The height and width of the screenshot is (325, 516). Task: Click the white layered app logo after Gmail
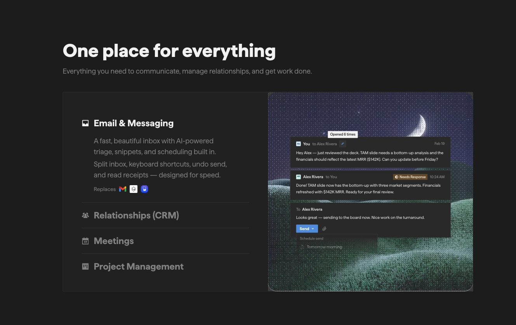coord(134,189)
